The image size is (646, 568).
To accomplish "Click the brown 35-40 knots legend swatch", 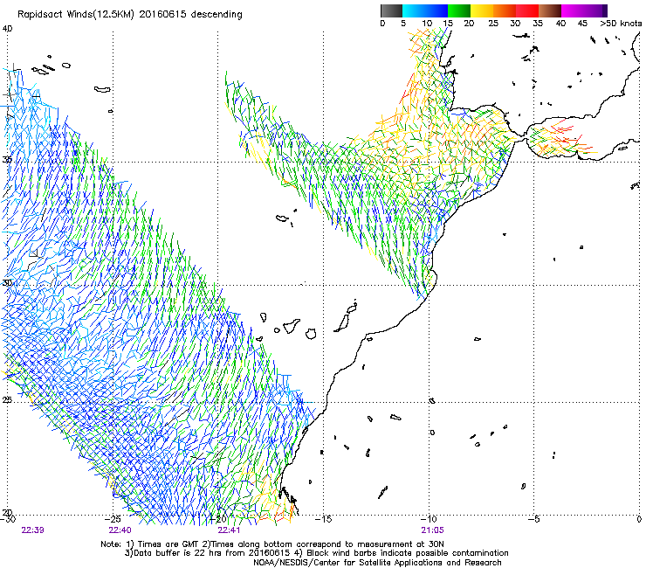I will pos(550,10).
